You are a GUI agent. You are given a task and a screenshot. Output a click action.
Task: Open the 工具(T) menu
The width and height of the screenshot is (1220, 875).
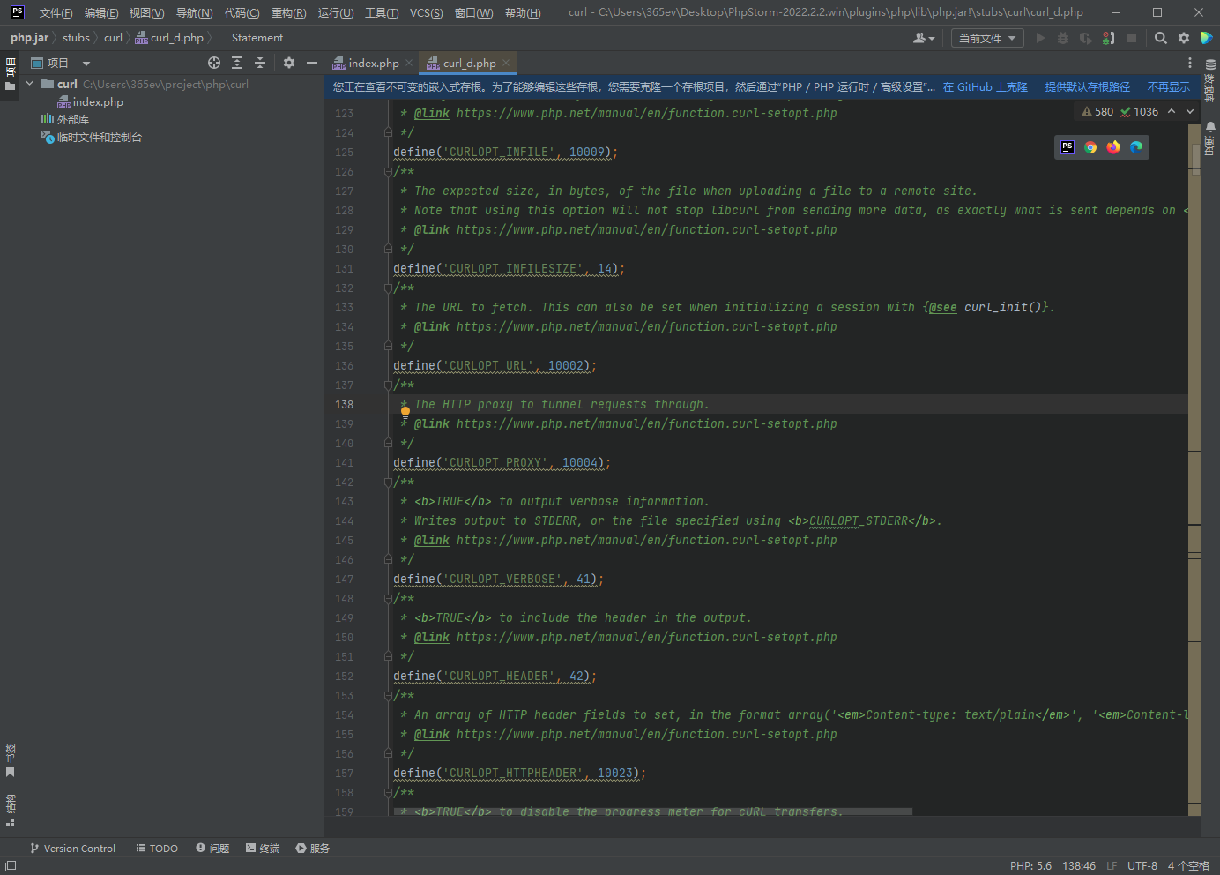[382, 12]
